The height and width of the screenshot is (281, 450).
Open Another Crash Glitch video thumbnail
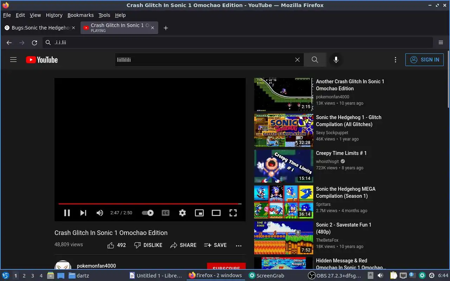tap(283, 94)
